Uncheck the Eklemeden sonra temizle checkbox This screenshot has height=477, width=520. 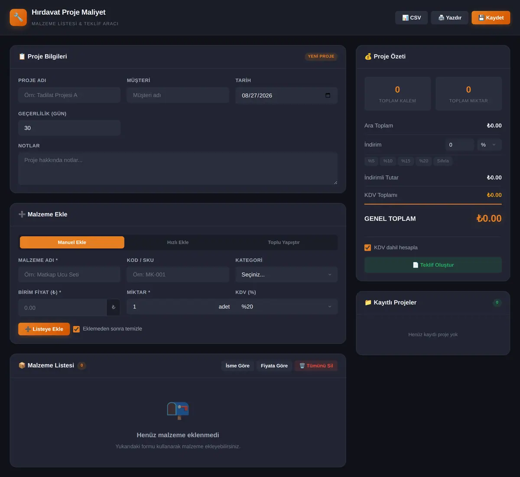pos(76,329)
